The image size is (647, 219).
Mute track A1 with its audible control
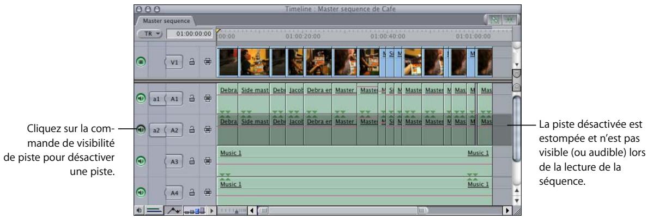(x=141, y=99)
